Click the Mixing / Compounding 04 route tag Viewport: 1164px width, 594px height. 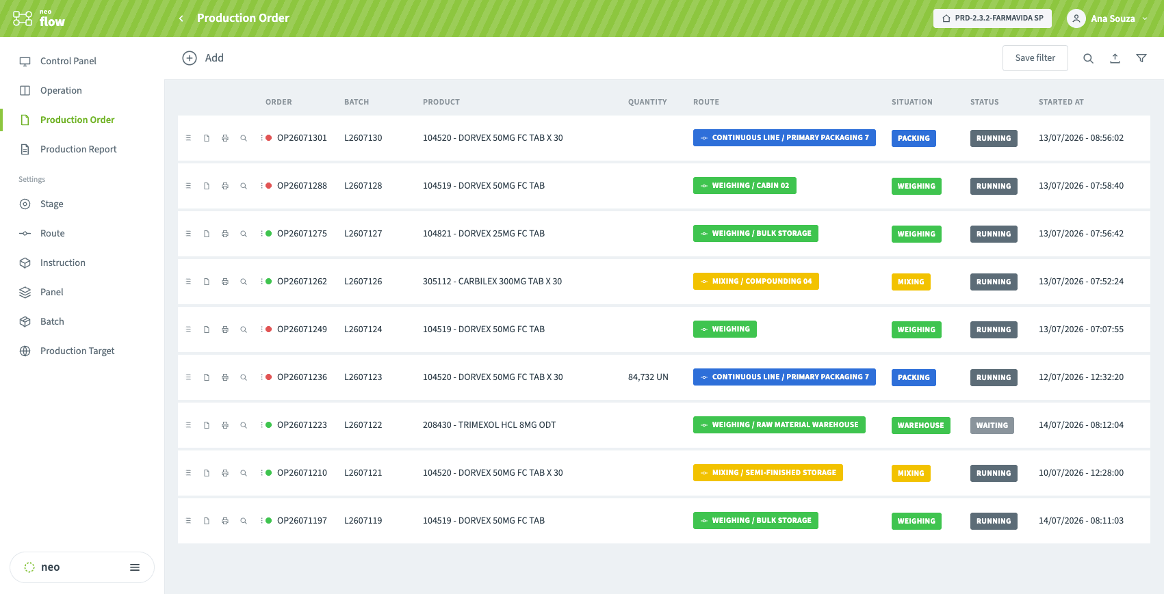[x=755, y=282]
